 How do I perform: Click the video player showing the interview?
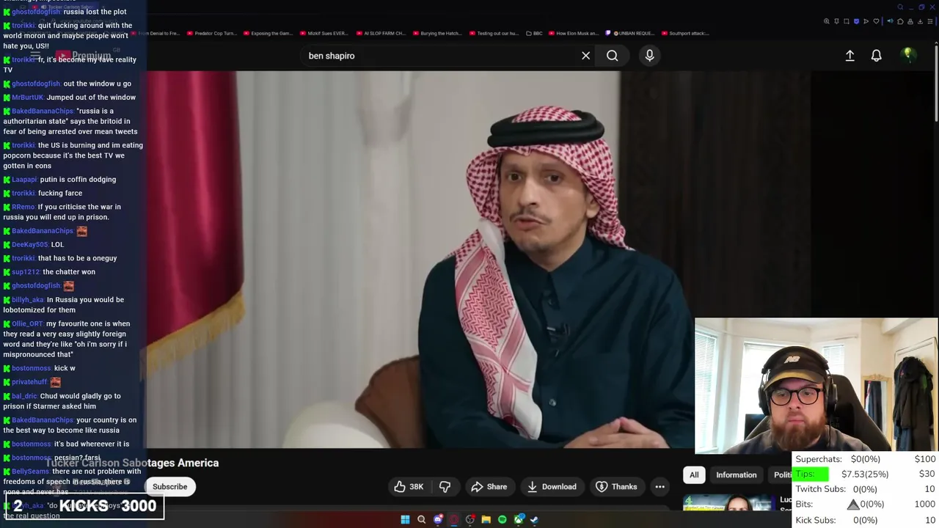tap(420, 259)
